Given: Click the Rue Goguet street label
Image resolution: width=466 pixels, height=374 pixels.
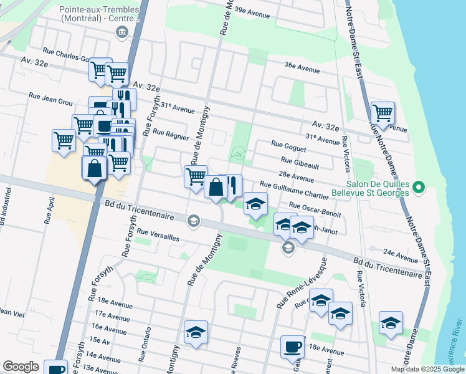Looking at the screenshot, I should click(x=288, y=146).
